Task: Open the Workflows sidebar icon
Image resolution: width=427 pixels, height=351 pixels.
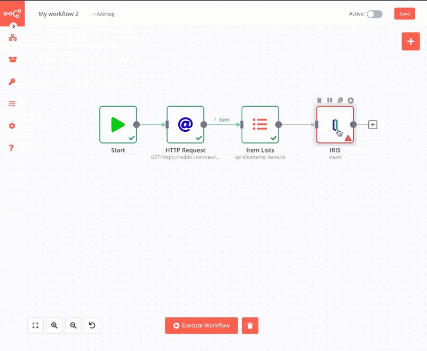Action: point(12,38)
